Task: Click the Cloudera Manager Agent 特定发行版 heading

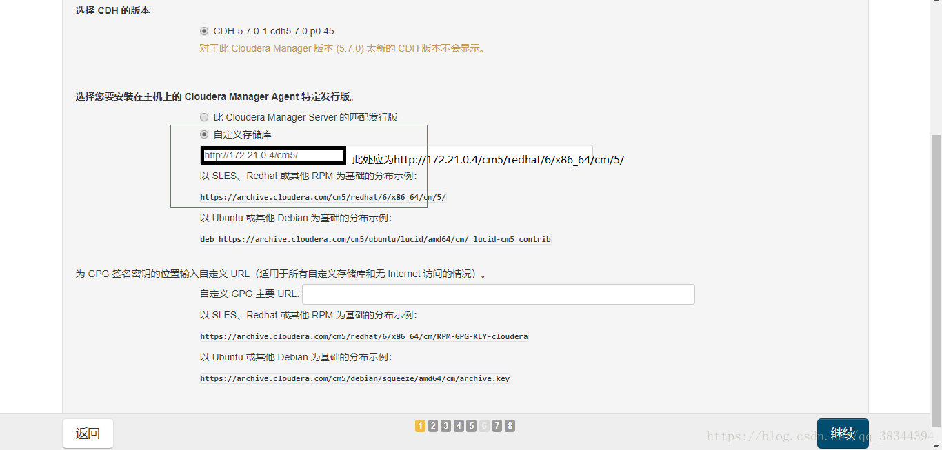Action: pyautogui.click(x=217, y=97)
